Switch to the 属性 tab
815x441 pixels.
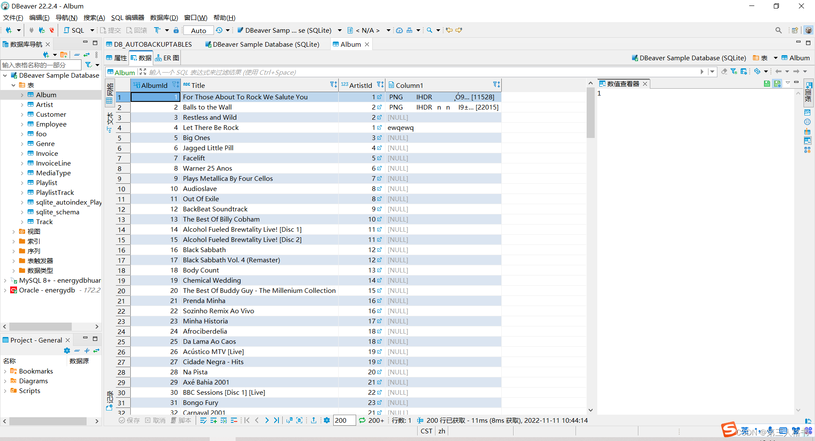[117, 58]
